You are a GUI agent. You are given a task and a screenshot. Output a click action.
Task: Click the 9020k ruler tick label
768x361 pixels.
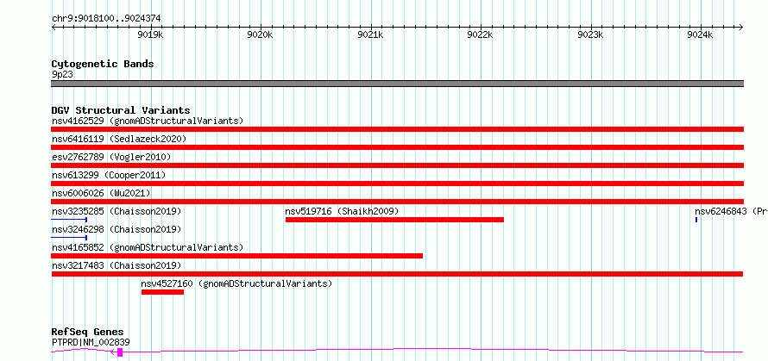[261, 34]
